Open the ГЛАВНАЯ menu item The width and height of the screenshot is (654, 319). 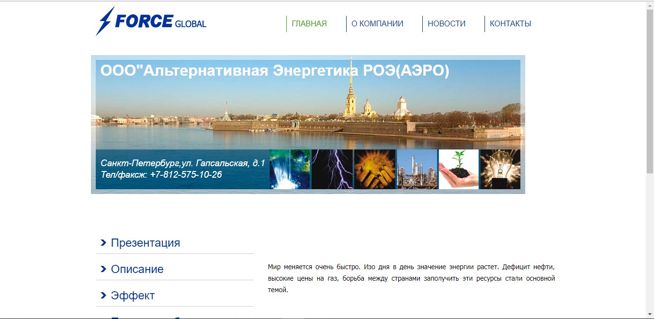coord(309,23)
